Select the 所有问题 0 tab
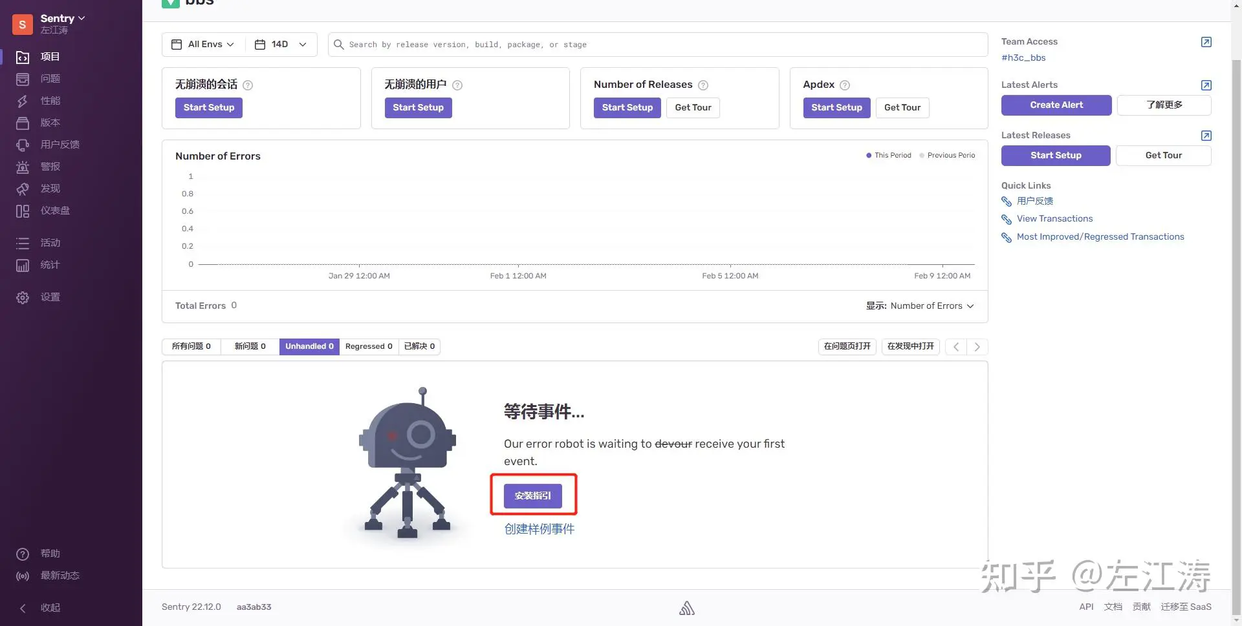The width and height of the screenshot is (1242, 626). (191, 347)
